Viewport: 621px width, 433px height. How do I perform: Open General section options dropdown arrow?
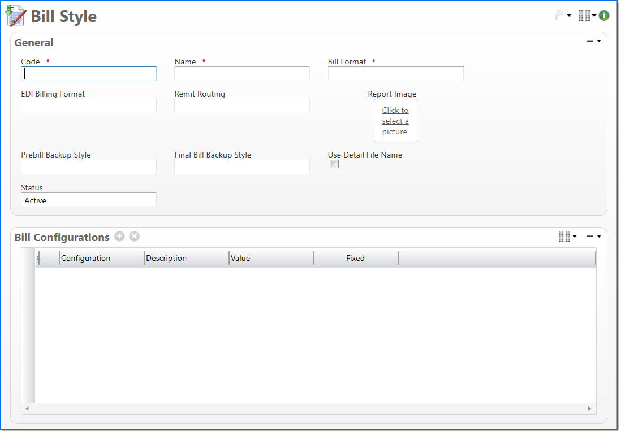(599, 41)
